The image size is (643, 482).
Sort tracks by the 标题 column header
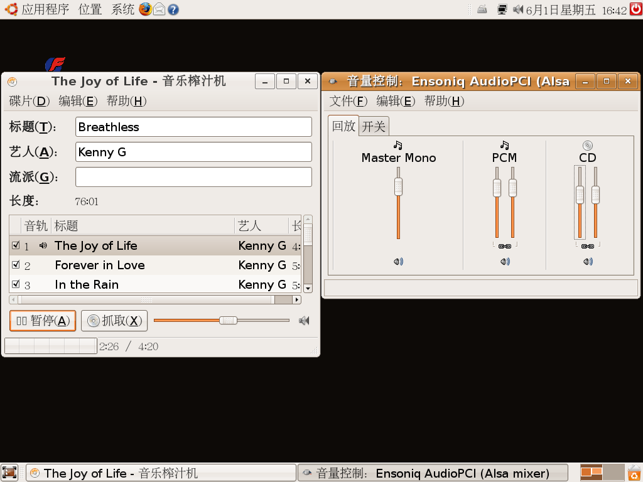143,225
